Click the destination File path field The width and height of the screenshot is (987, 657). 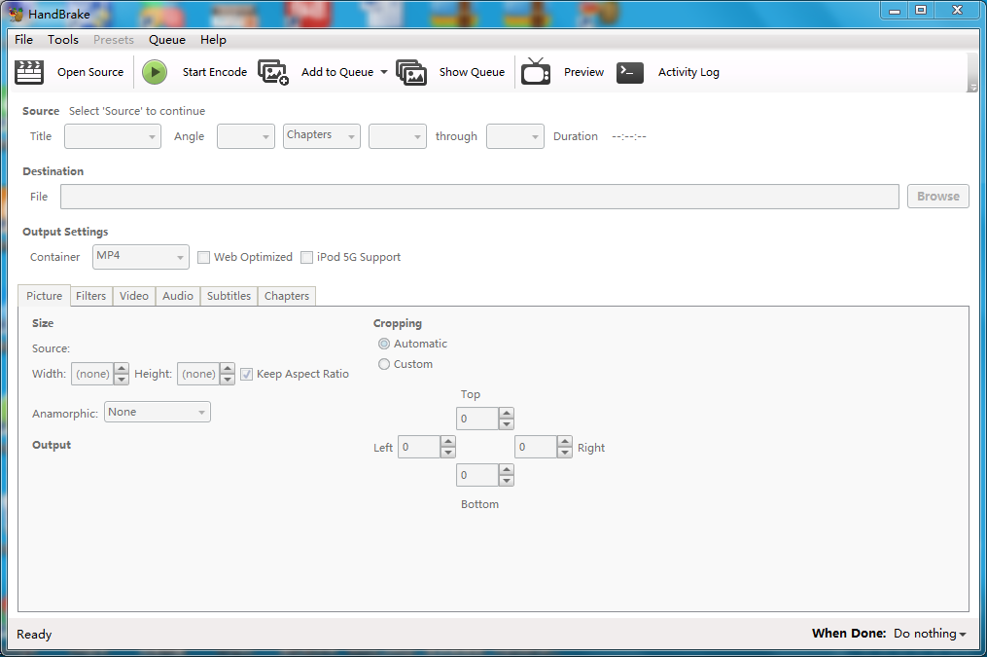pyautogui.click(x=479, y=197)
